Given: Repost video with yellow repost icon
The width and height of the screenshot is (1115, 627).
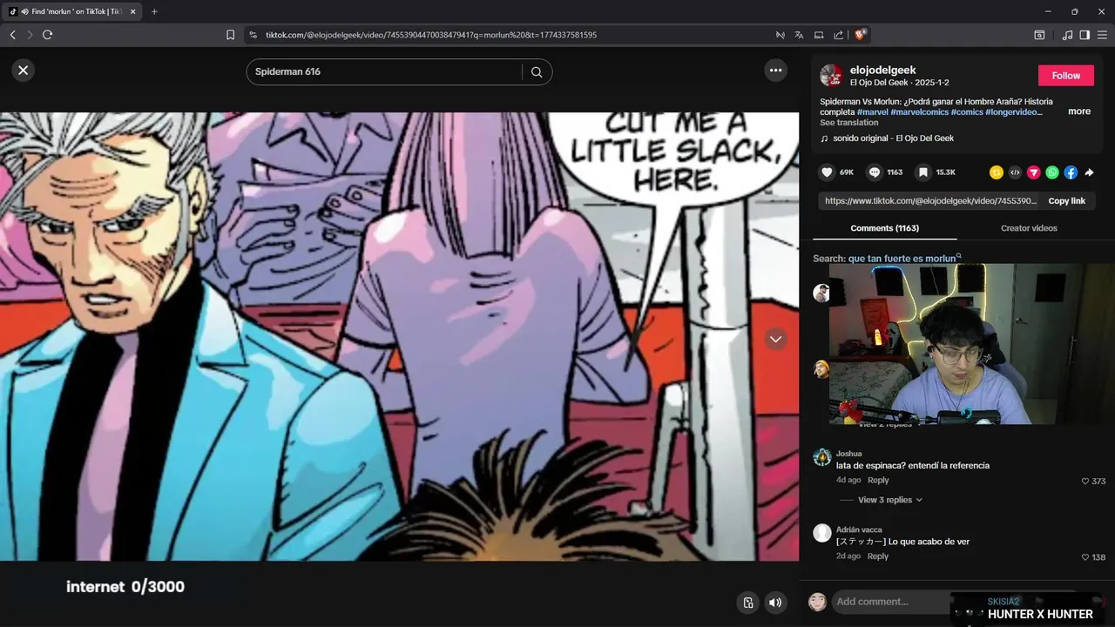Looking at the screenshot, I should tap(997, 172).
